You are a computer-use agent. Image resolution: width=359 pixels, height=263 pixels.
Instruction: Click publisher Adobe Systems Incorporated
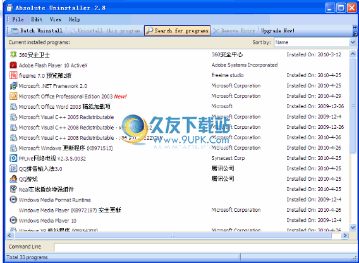pyautogui.click(x=245, y=65)
